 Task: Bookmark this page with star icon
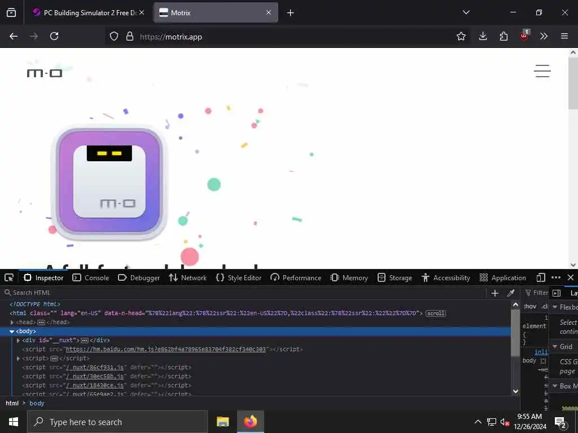click(461, 36)
